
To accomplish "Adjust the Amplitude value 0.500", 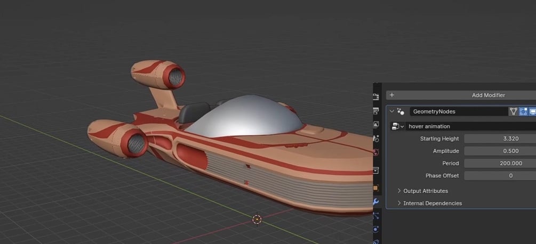I will (500, 151).
